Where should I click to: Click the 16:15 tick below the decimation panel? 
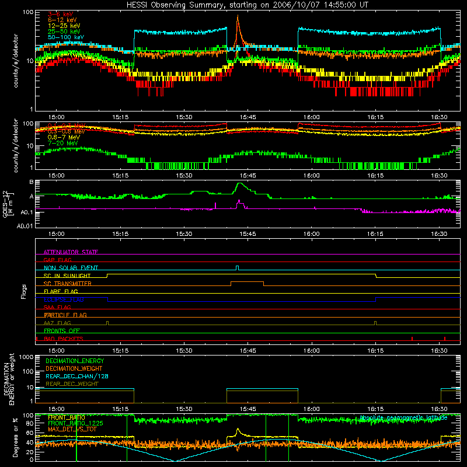coord(375,409)
